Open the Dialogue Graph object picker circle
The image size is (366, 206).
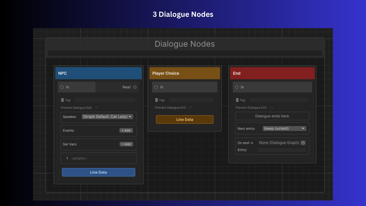coord(303,143)
